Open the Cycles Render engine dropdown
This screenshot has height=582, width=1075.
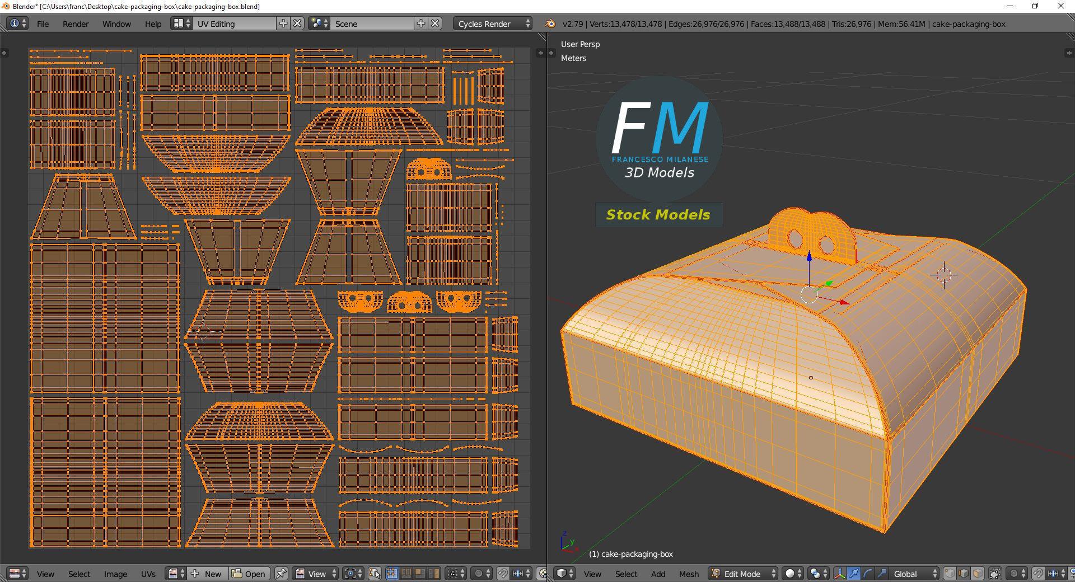point(493,24)
